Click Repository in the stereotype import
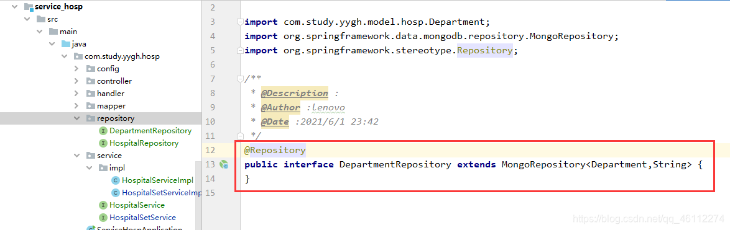Screen dimensions: 730x230 484,50
